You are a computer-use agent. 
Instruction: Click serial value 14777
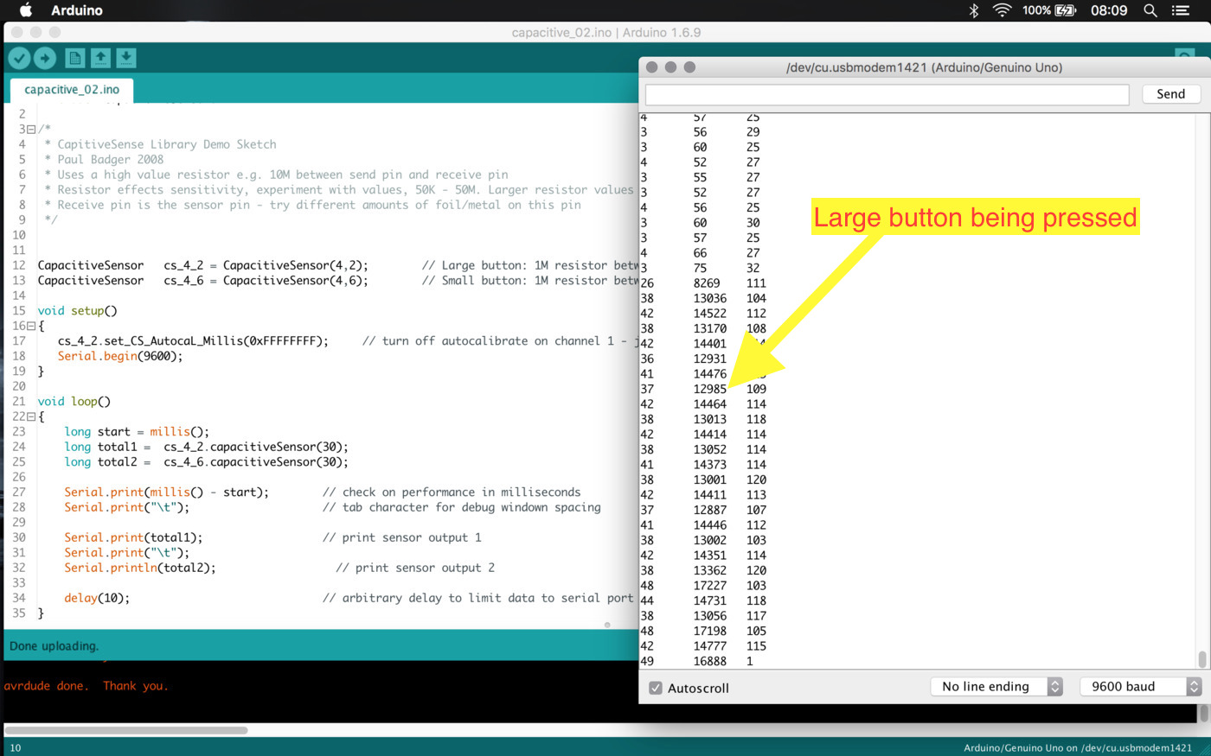pos(710,646)
